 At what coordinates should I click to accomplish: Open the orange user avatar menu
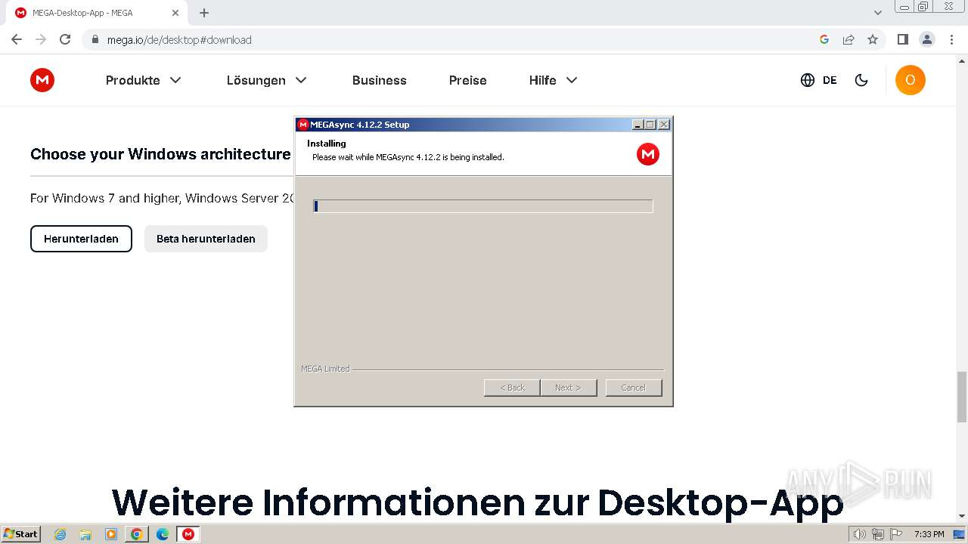pos(911,80)
